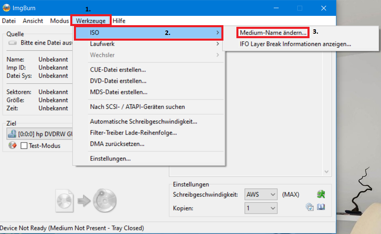Screen dimensions: 381x234
Task: Open the Ansicht menu
Action: click(33, 21)
